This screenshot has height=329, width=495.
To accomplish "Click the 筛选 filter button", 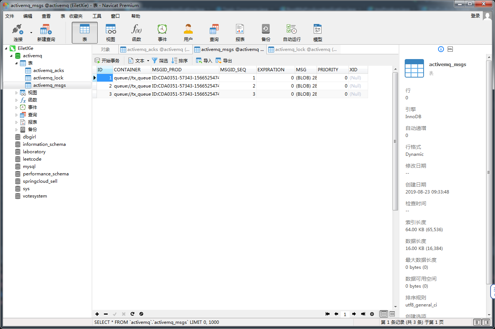I will point(160,61).
